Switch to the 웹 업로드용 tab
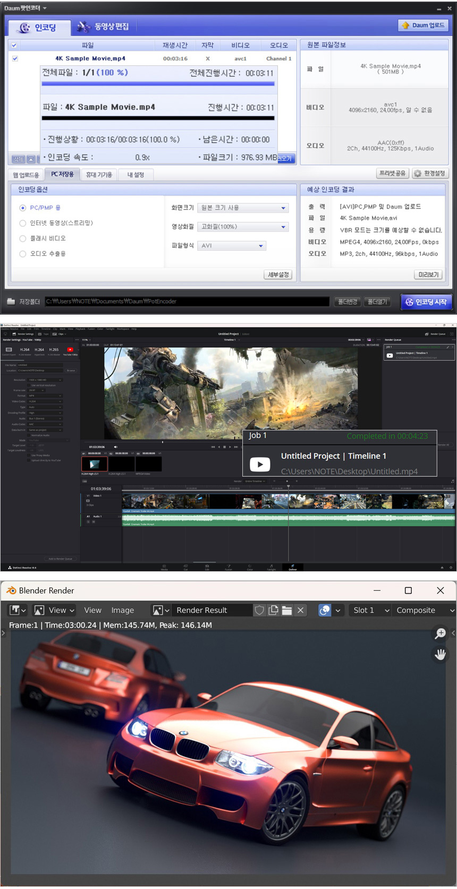 [26, 174]
